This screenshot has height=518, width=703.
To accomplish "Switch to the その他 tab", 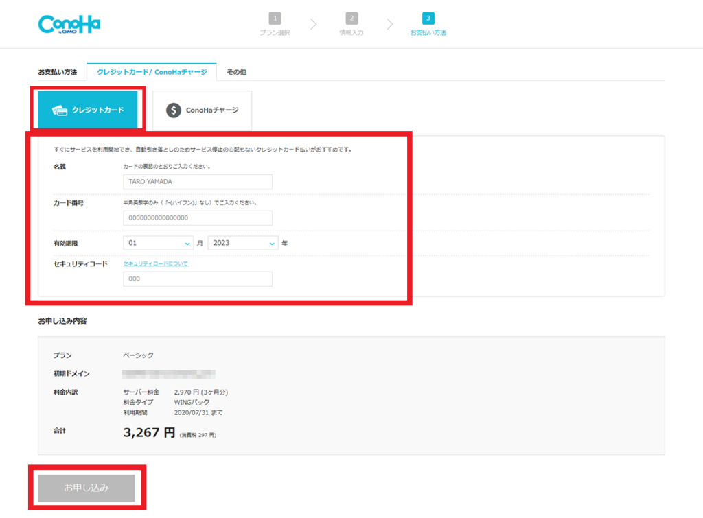I will [236, 71].
